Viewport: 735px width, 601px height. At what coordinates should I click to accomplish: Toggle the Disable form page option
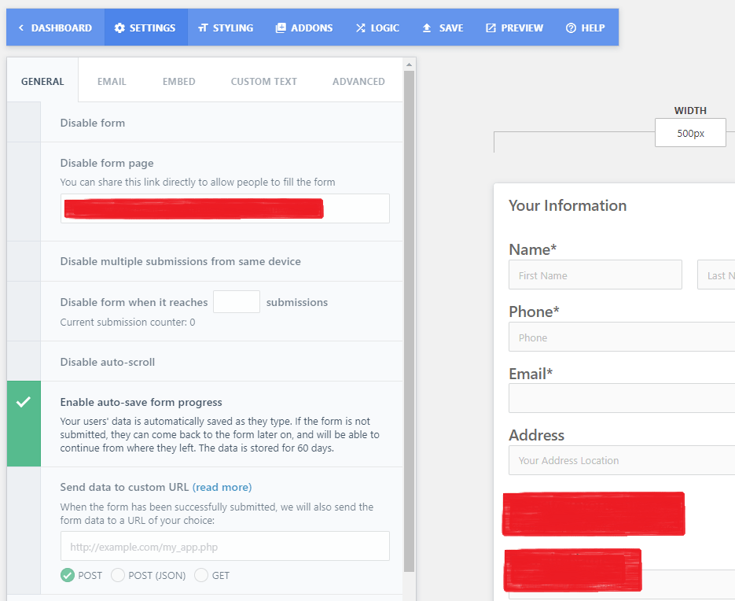click(24, 191)
